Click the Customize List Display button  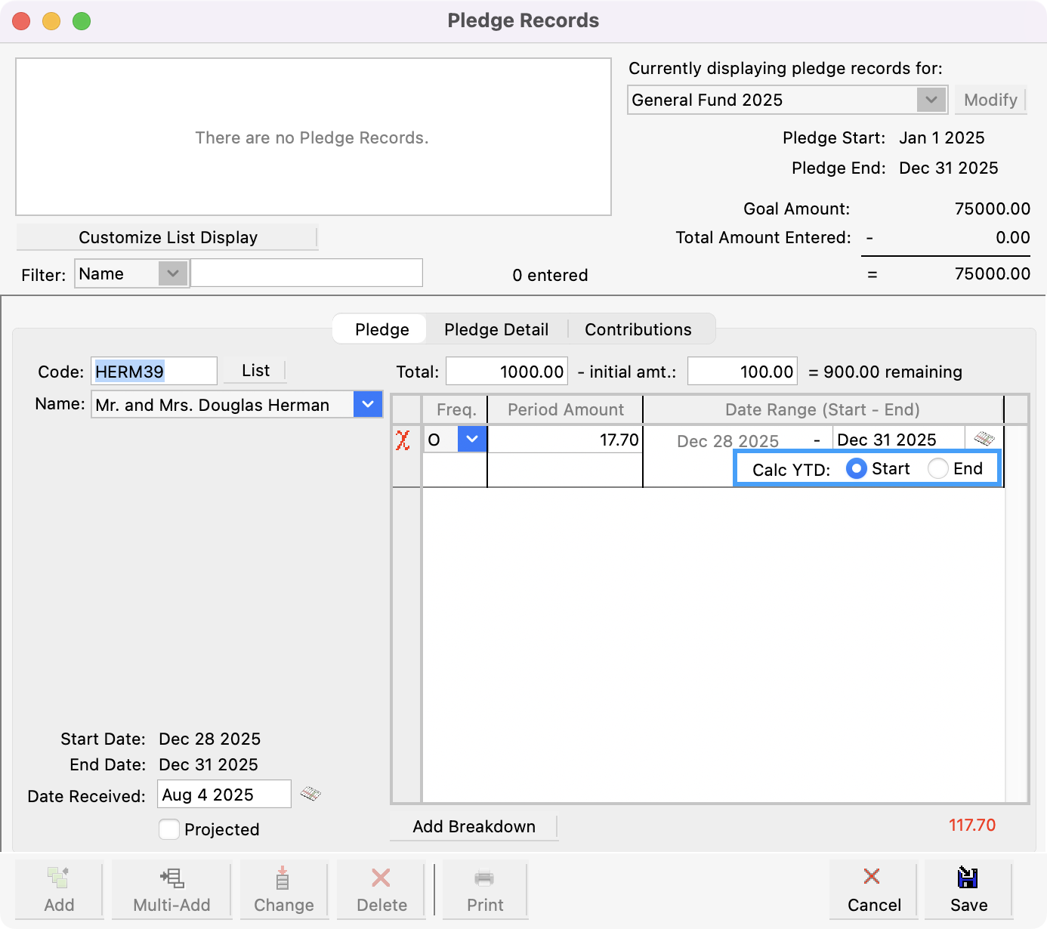[167, 237]
